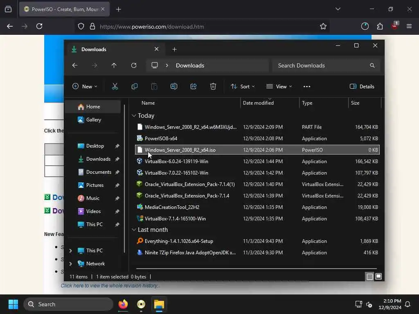
Task: Collapse the Last month group
Action: pos(134,230)
